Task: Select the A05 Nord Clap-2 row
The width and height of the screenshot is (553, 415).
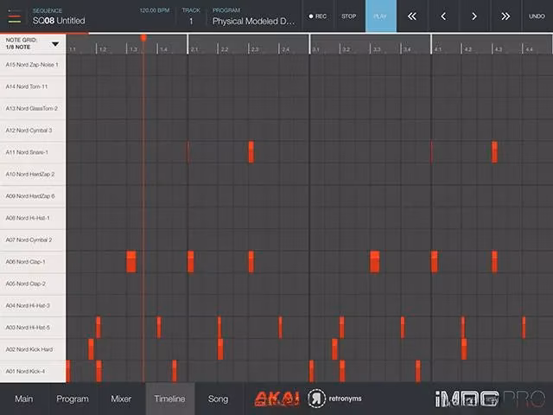Action: (x=33, y=284)
